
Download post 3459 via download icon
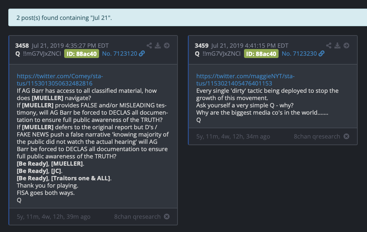pyautogui.click(x=337, y=45)
